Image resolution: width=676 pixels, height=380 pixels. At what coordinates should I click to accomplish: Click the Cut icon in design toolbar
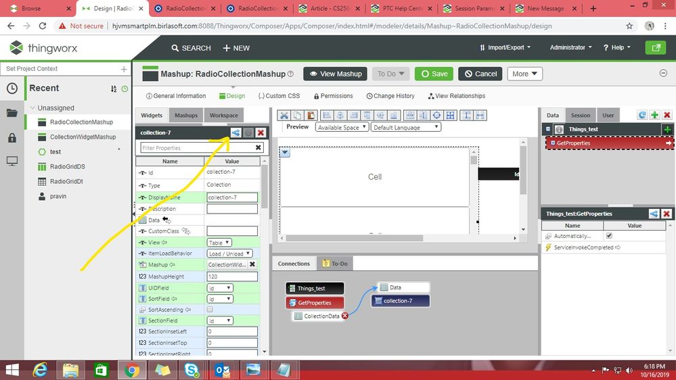[284, 115]
